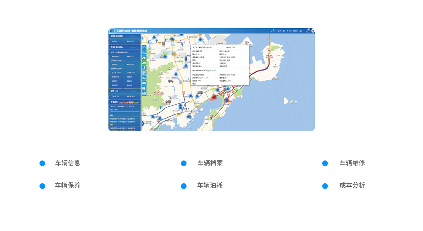The image size is (423, 231).
Task: Click 作业里程: 3.3km in popup
Action: click(225, 81)
